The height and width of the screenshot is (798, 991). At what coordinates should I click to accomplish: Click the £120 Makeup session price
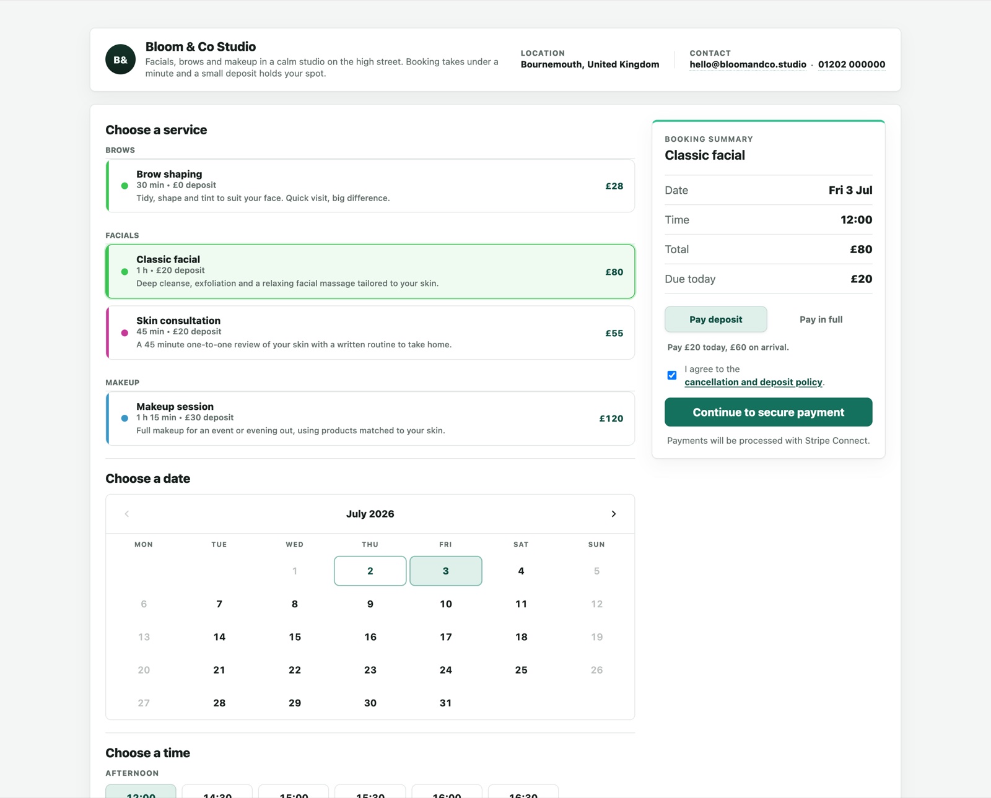(611, 419)
